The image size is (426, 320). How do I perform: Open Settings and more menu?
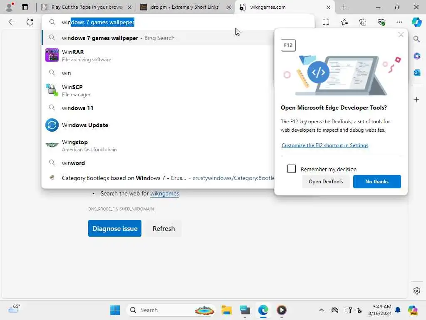click(x=399, y=22)
